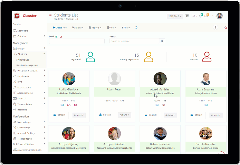Expand management Transportation menu above Reporting
Screen dimensions: 240x165
point(29,104)
